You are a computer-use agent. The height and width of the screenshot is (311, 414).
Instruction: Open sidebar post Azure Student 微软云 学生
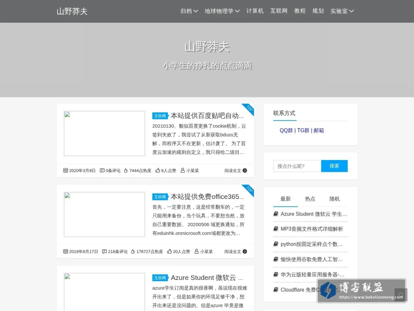(314, 214)
